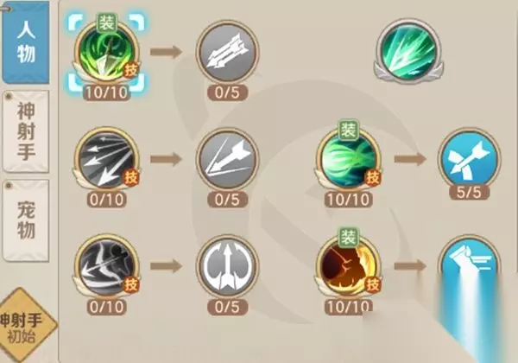Image resolution: width=518 pixels, height=363 pixels.
Task: Open the 神射手 tab
Action: pos(26,131)
